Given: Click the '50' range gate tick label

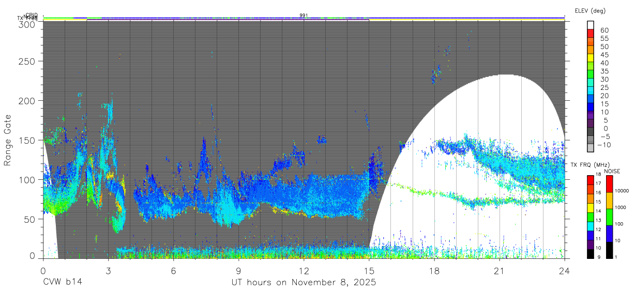Looking at the screenshot, I should tap(29, 219).
